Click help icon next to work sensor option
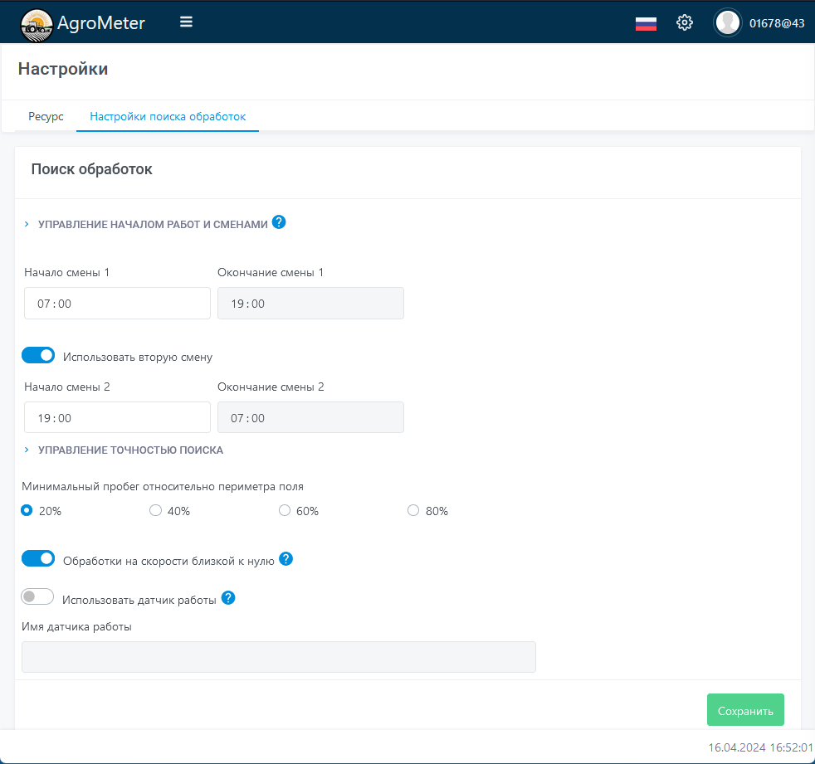This screenshot has height=764, width=815. [x=228, y=598]
